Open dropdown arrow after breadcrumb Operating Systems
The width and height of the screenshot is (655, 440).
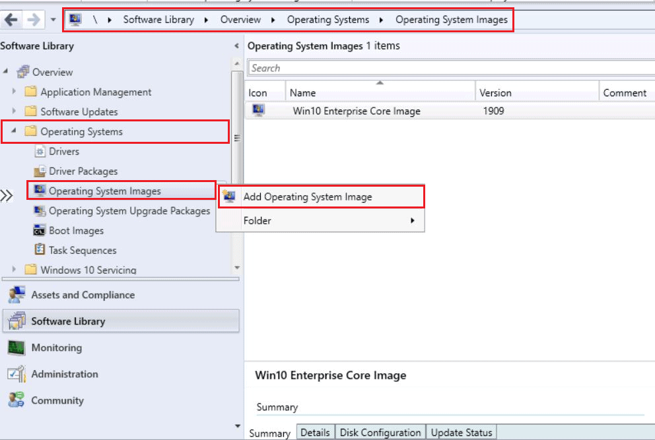tap(382, 20)
